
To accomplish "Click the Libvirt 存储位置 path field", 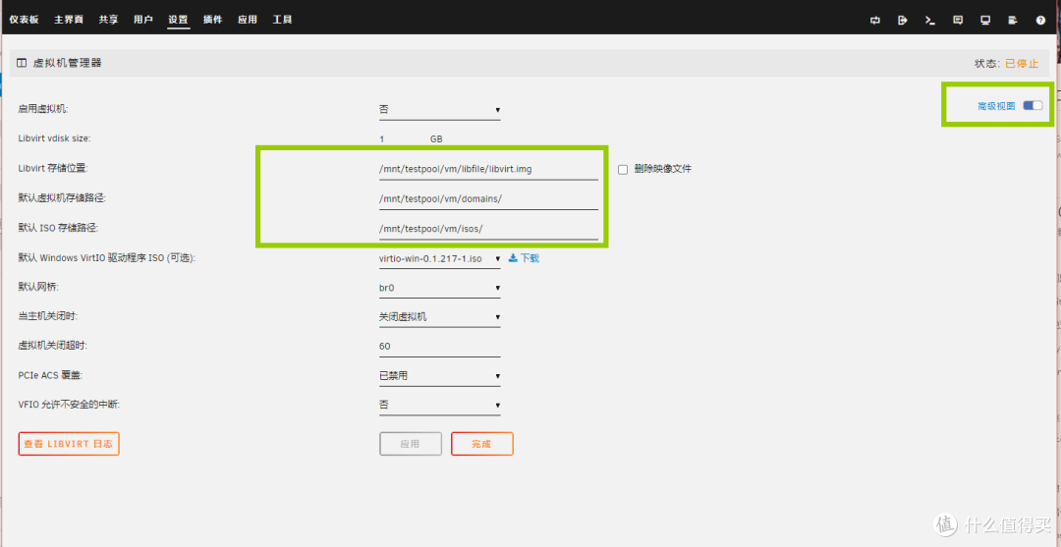I will coord(487,169).
